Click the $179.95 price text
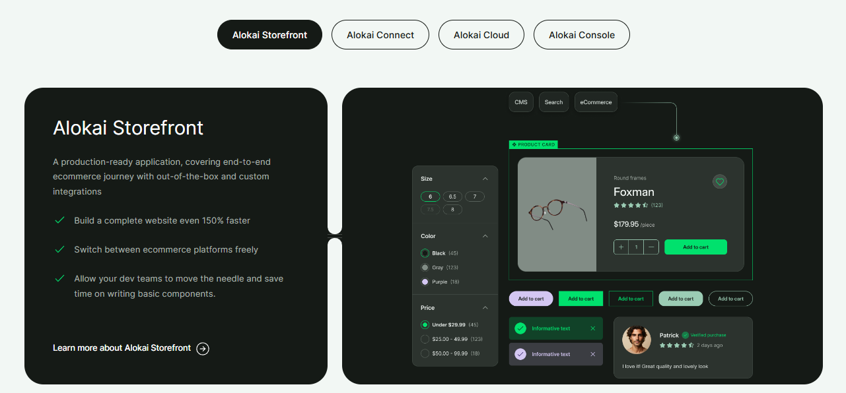 pyautogui.click(x=626, y=224)
